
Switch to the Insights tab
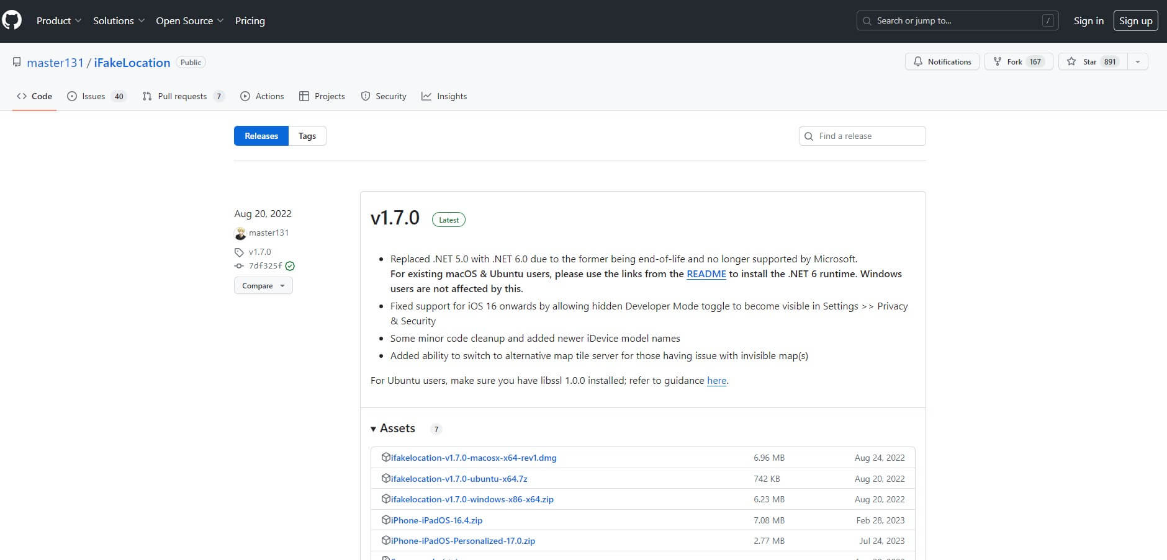(x=444, y=96)
